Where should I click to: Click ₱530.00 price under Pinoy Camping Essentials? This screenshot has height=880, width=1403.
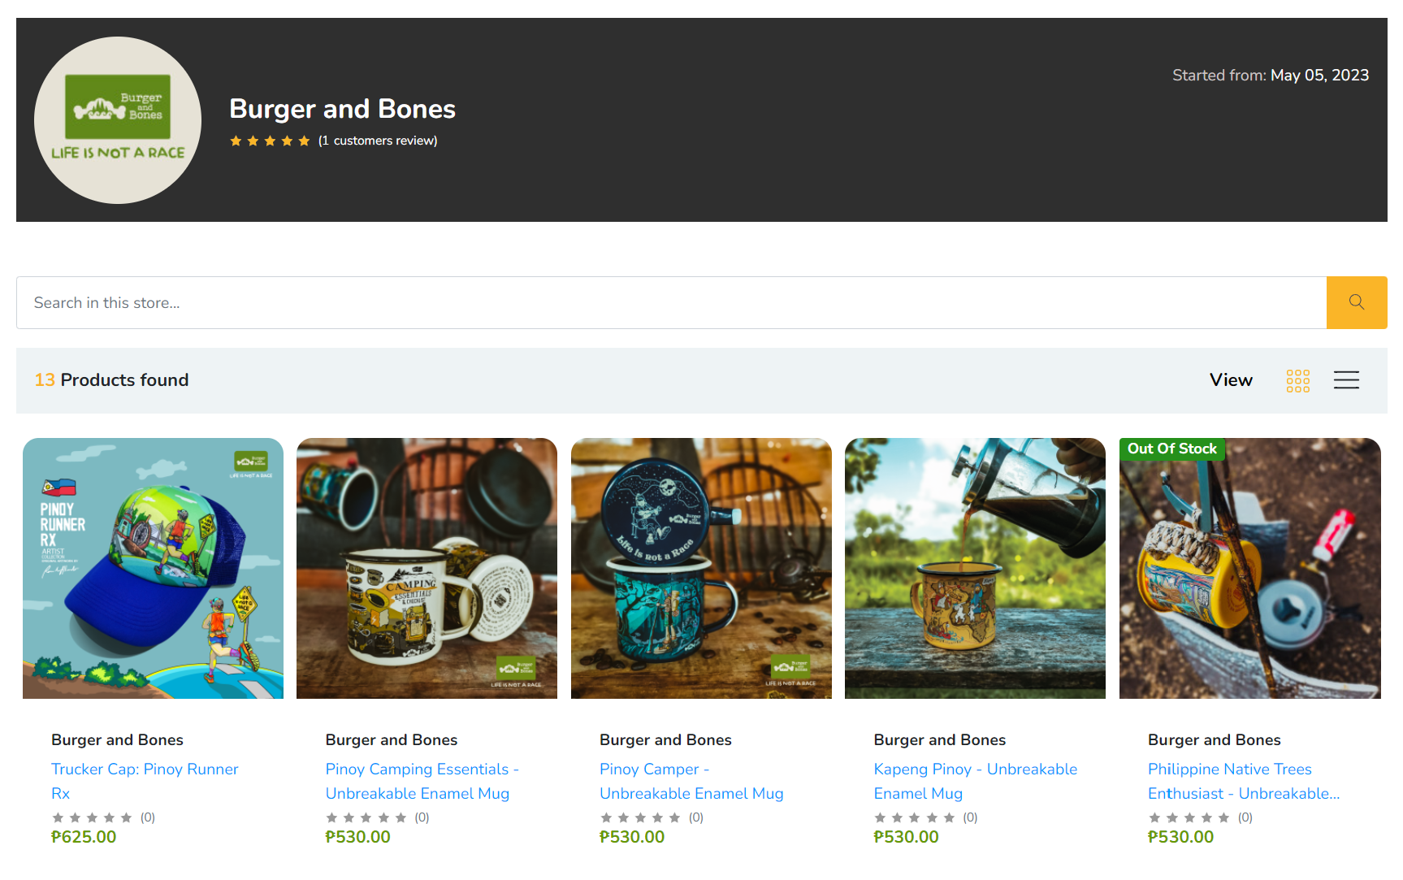tap(358, 837)
